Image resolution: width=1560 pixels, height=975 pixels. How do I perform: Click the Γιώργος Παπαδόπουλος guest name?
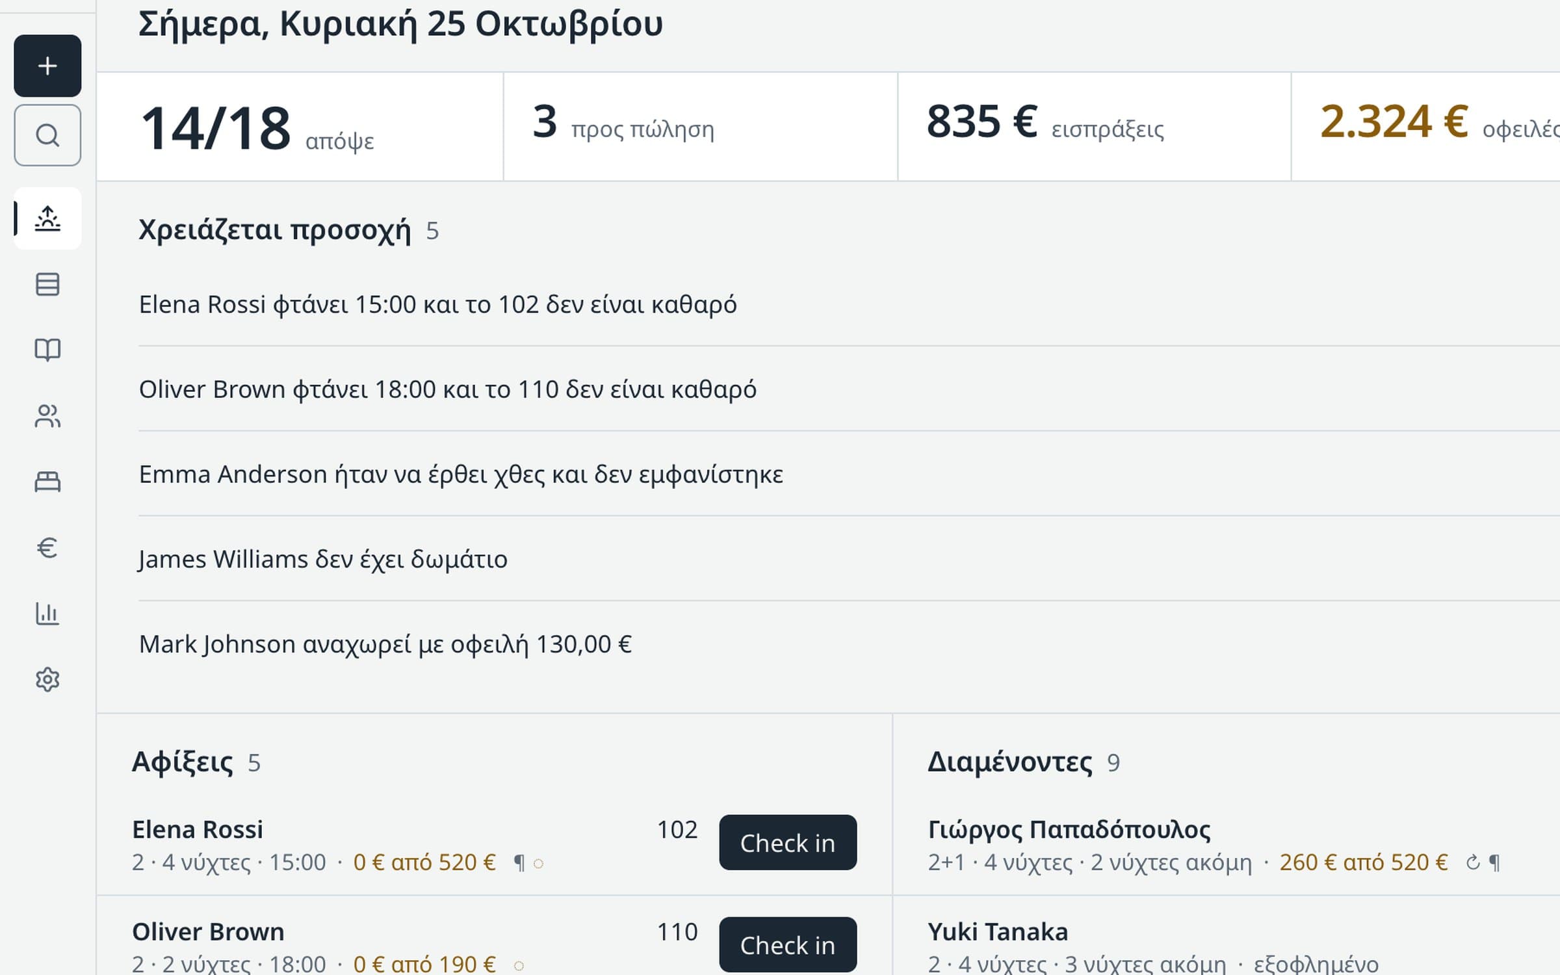[x=1069, y=829]
